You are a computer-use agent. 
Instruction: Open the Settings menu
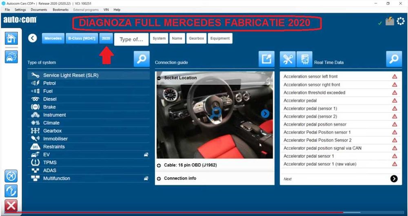(x=20, y=10)
